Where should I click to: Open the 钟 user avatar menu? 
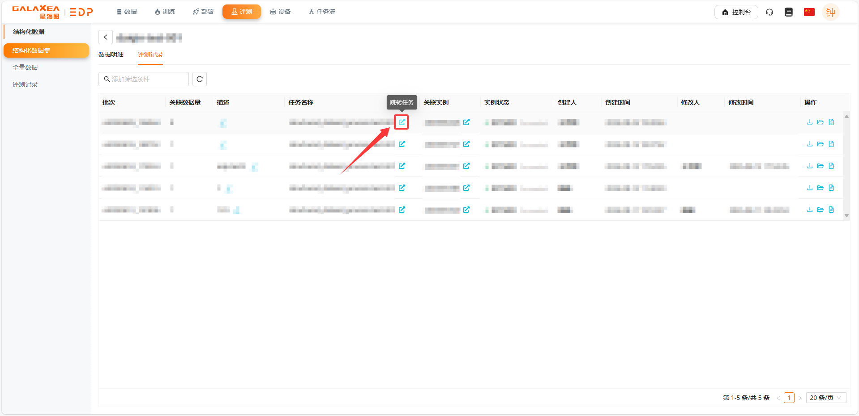830,12
